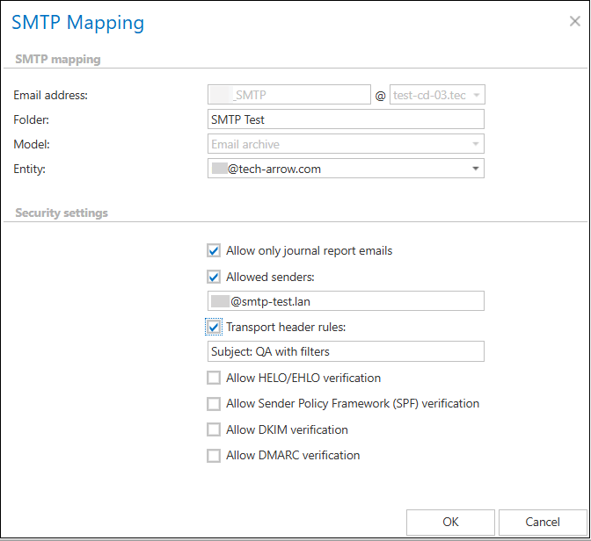Focus the Email address text box
591x541 pixels.
click(288, 95)
